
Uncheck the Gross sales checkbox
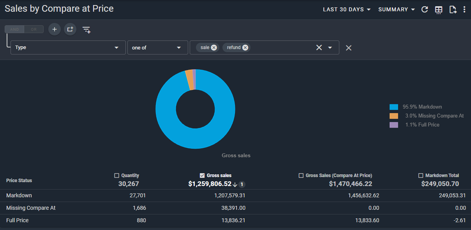coord(202,176)
